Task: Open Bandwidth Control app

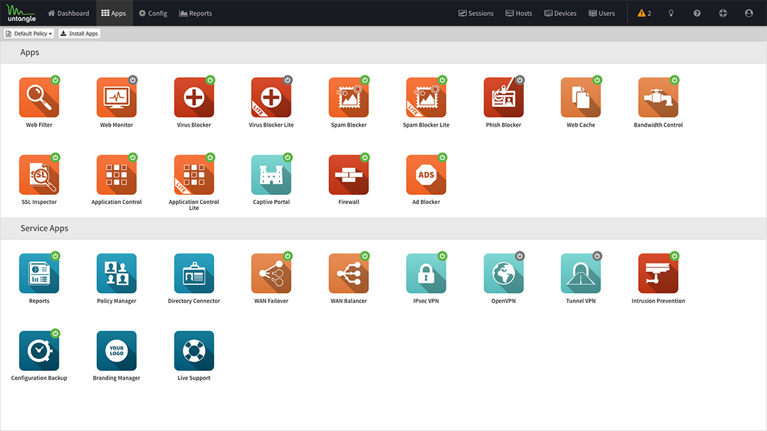Action: (658, 97)
